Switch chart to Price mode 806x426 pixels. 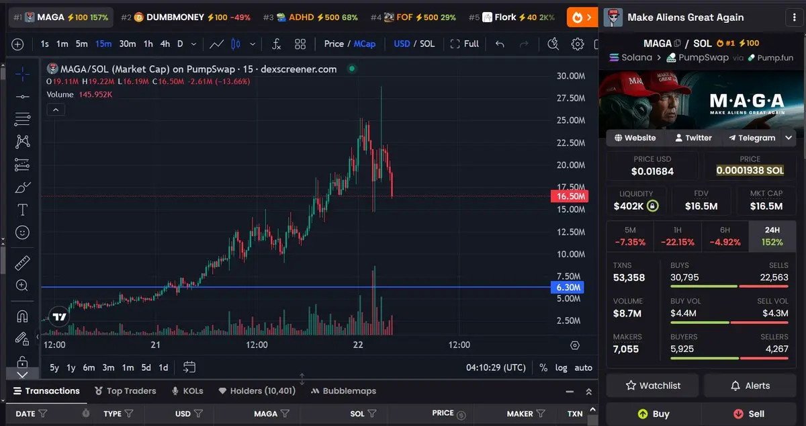point(334,44)
